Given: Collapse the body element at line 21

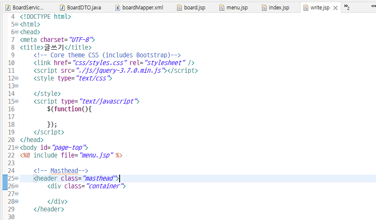Looking at the screenshot, I should 17,148.
